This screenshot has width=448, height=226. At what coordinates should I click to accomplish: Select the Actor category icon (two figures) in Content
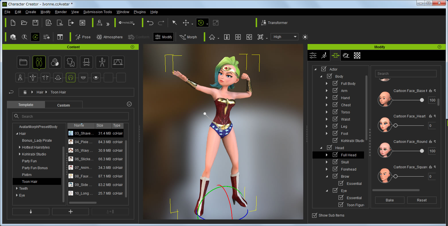coord(39,62)
